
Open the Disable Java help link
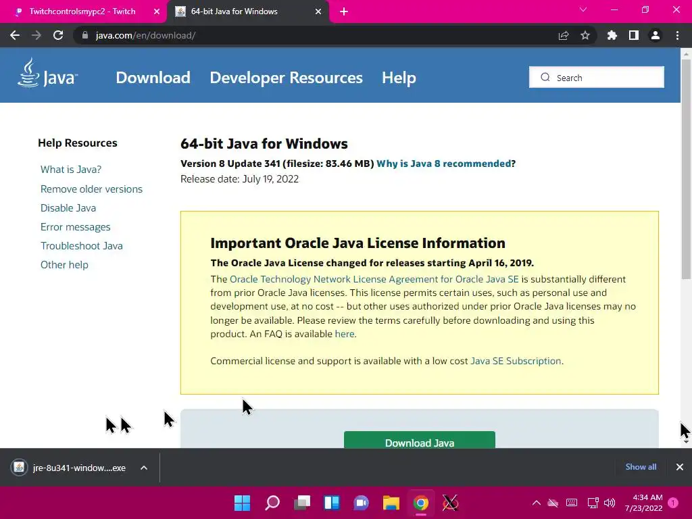[68, 208]
